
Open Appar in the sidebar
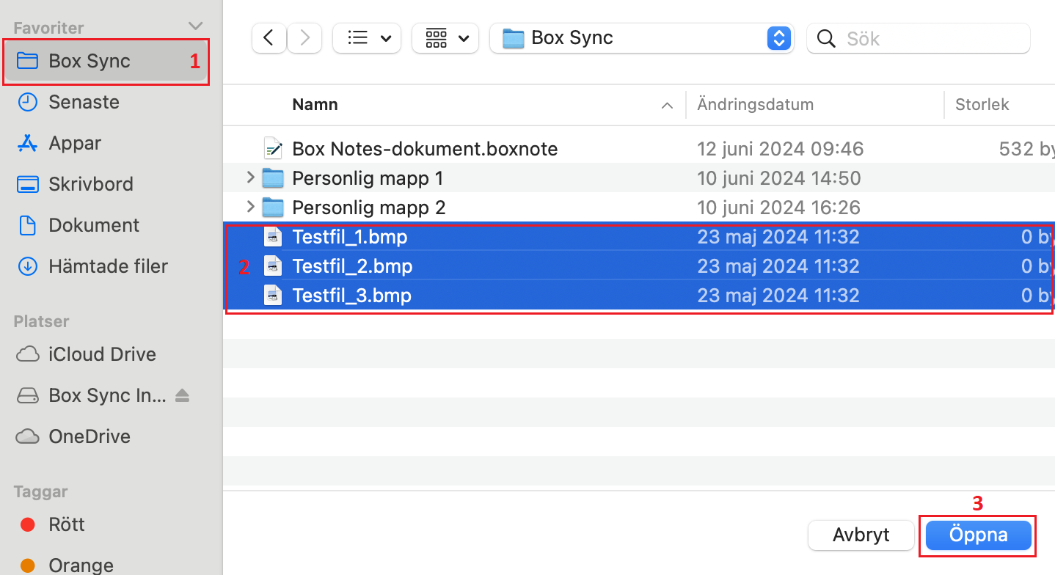[75, 143]
